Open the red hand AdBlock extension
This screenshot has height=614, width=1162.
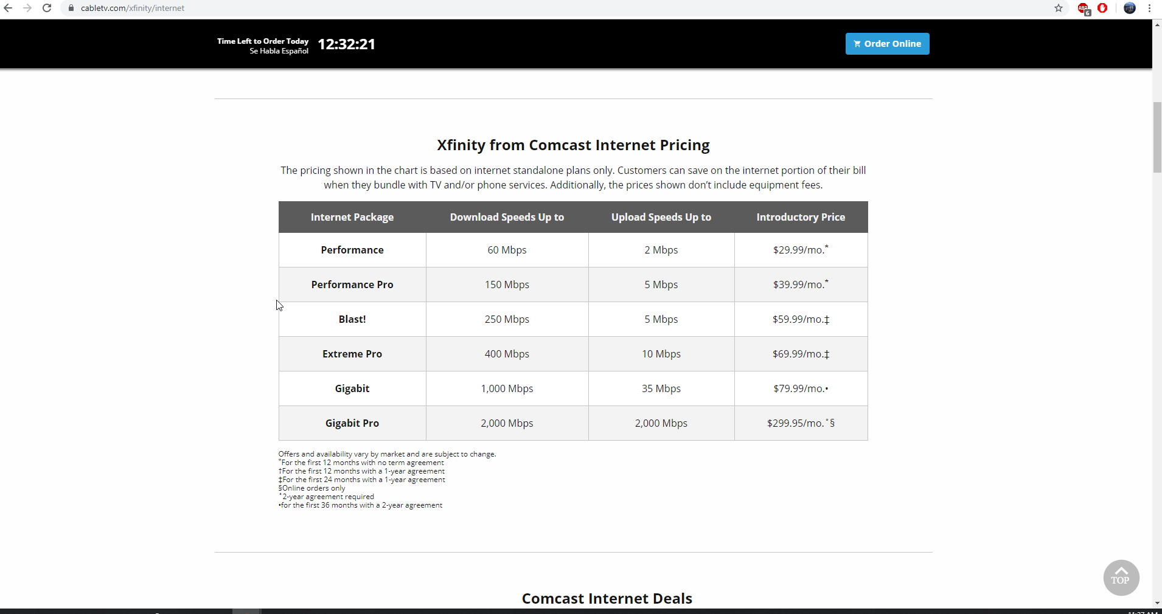click(x=1102, y=8)
